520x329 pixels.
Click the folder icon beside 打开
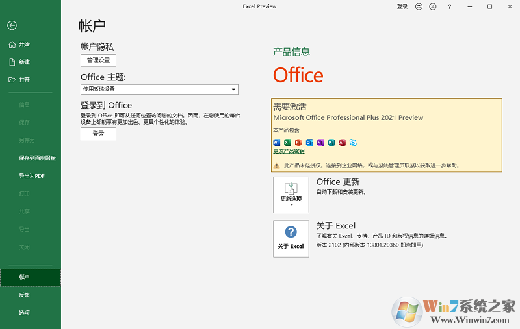12,80
